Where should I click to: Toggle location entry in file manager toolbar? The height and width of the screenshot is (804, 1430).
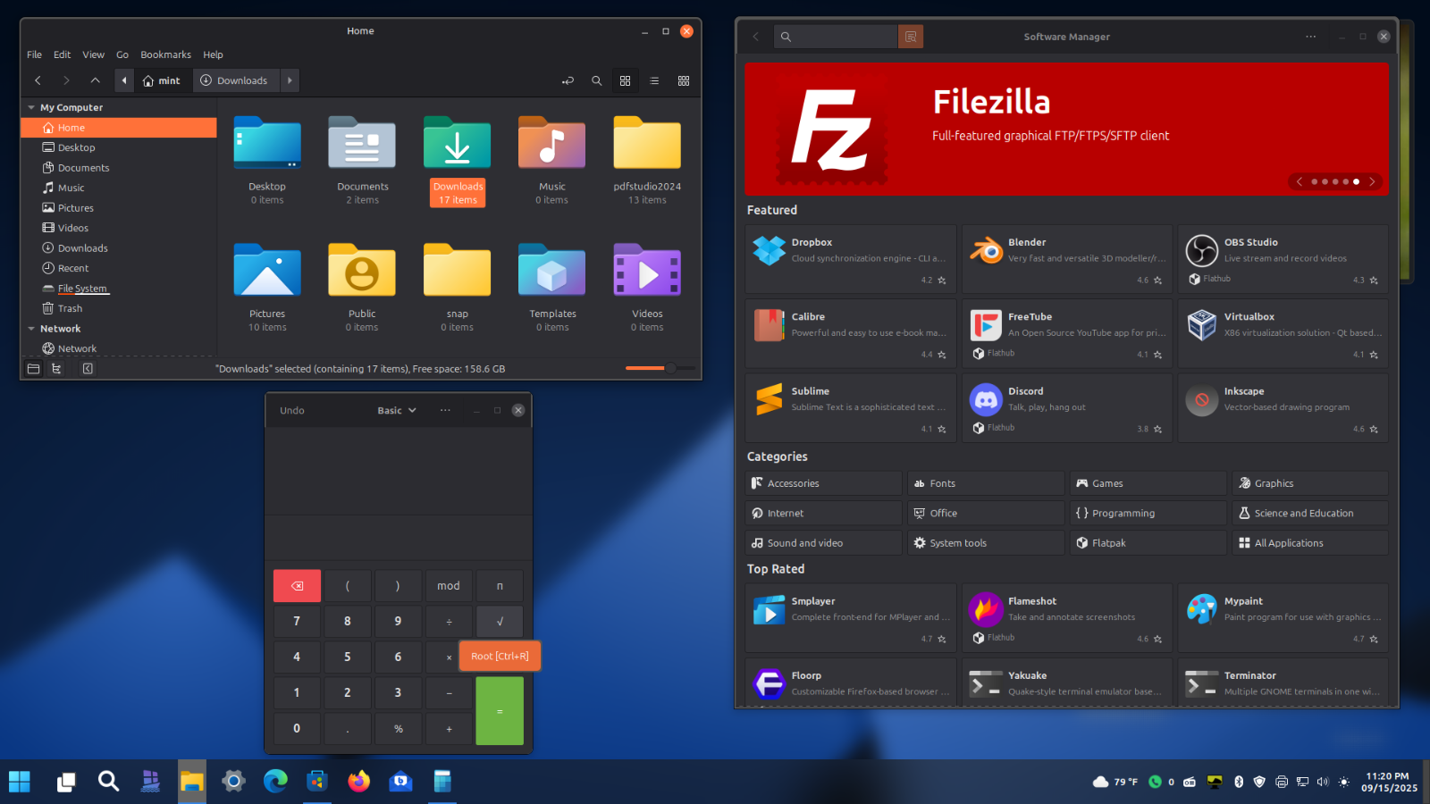(x=568, y=80)
